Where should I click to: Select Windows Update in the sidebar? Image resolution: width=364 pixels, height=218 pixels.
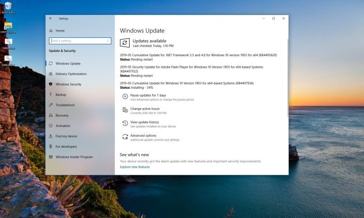[x=68, y=63]
